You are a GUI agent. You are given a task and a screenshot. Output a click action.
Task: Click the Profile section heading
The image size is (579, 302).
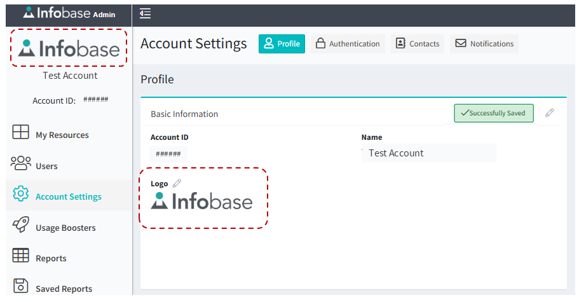point(158,79)
